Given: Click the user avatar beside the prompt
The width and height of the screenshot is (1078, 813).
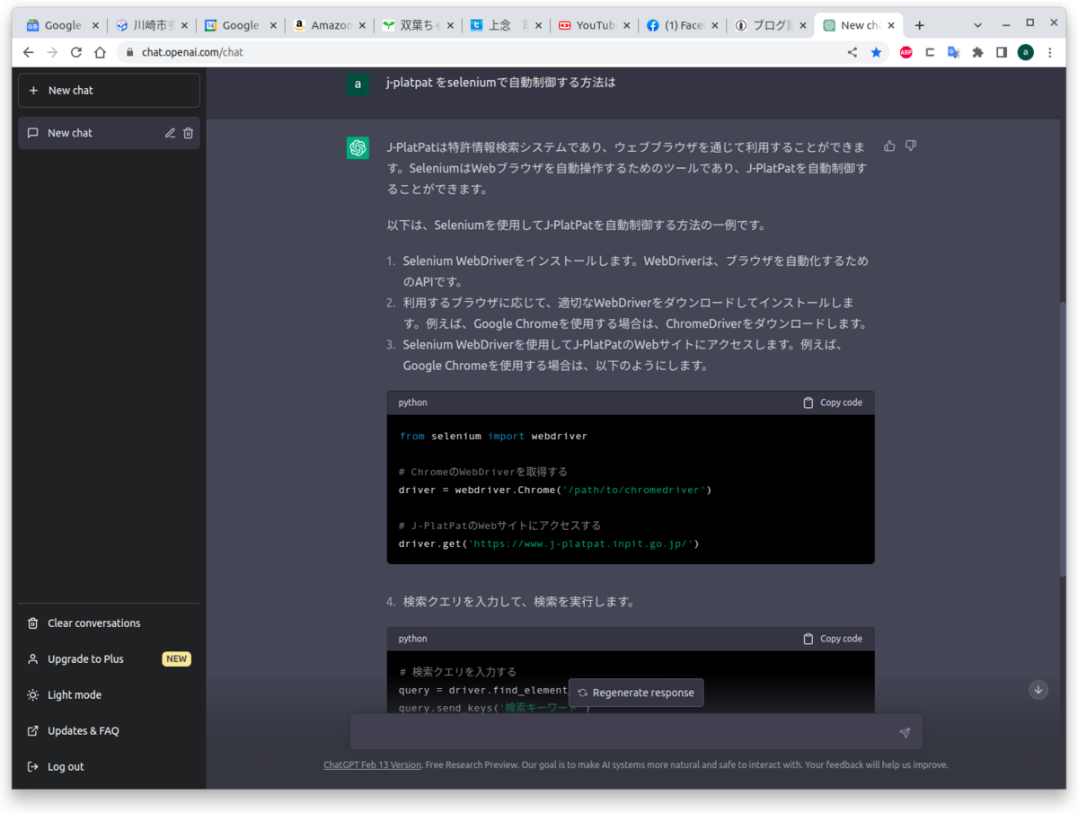Looking at the screenshot, I should [x=358, y=84].
